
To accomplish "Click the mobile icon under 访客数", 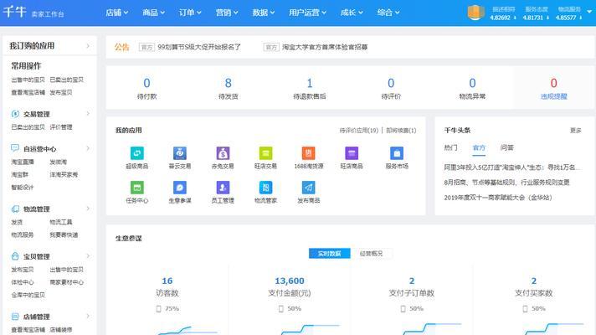I will coord(159,309).
